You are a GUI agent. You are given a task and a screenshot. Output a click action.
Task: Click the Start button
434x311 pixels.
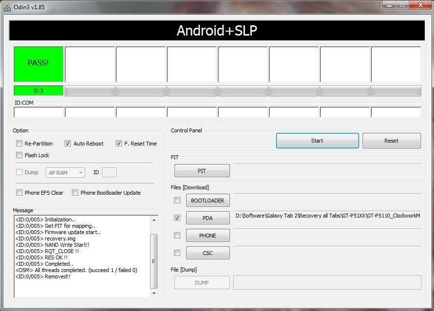tap(317, 141)
